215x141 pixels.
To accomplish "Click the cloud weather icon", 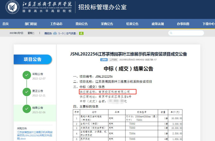I will coord(55,33).
